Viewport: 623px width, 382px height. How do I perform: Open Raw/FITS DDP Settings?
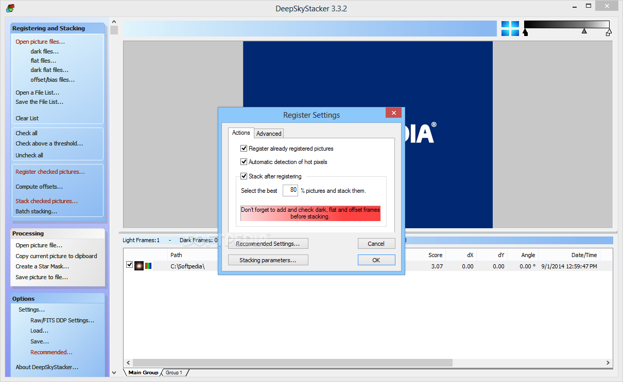click(x=62, y=320)
